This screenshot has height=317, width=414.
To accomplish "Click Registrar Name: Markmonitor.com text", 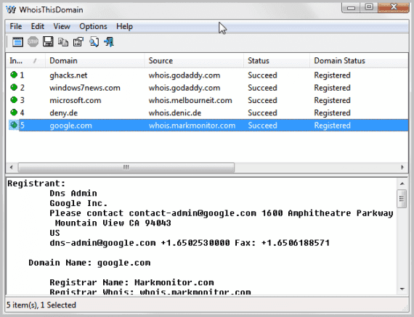I will tap(131, 282).
